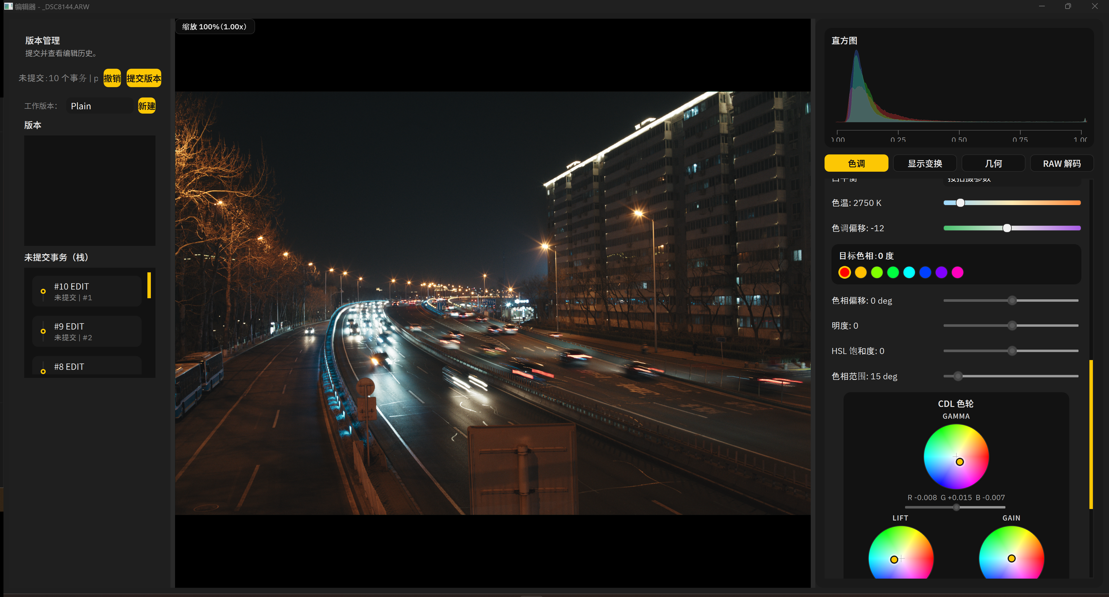Click the LIFT color wheel handle
Viewport: 1109px width, 597px height.
pos(894,559)
